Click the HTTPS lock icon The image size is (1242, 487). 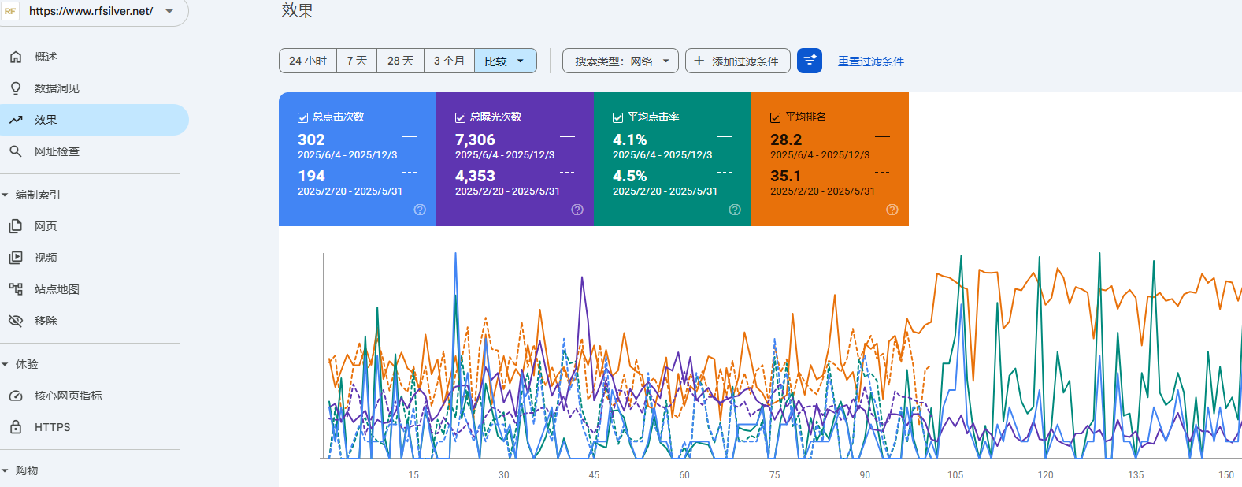pos(16,427)
